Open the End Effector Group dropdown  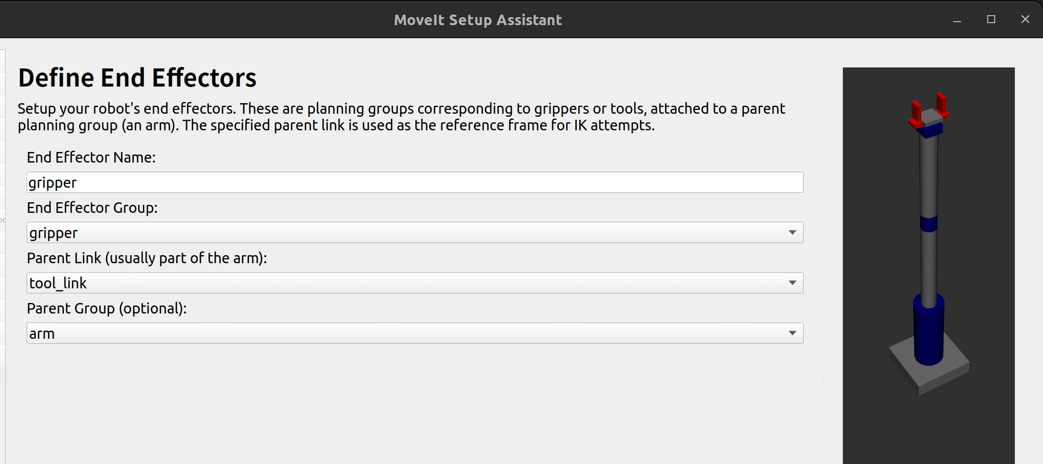(414, 233)
